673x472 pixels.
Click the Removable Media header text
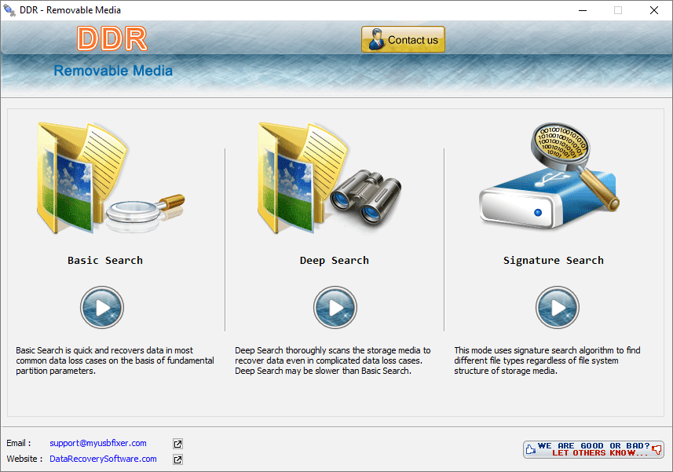113,71
